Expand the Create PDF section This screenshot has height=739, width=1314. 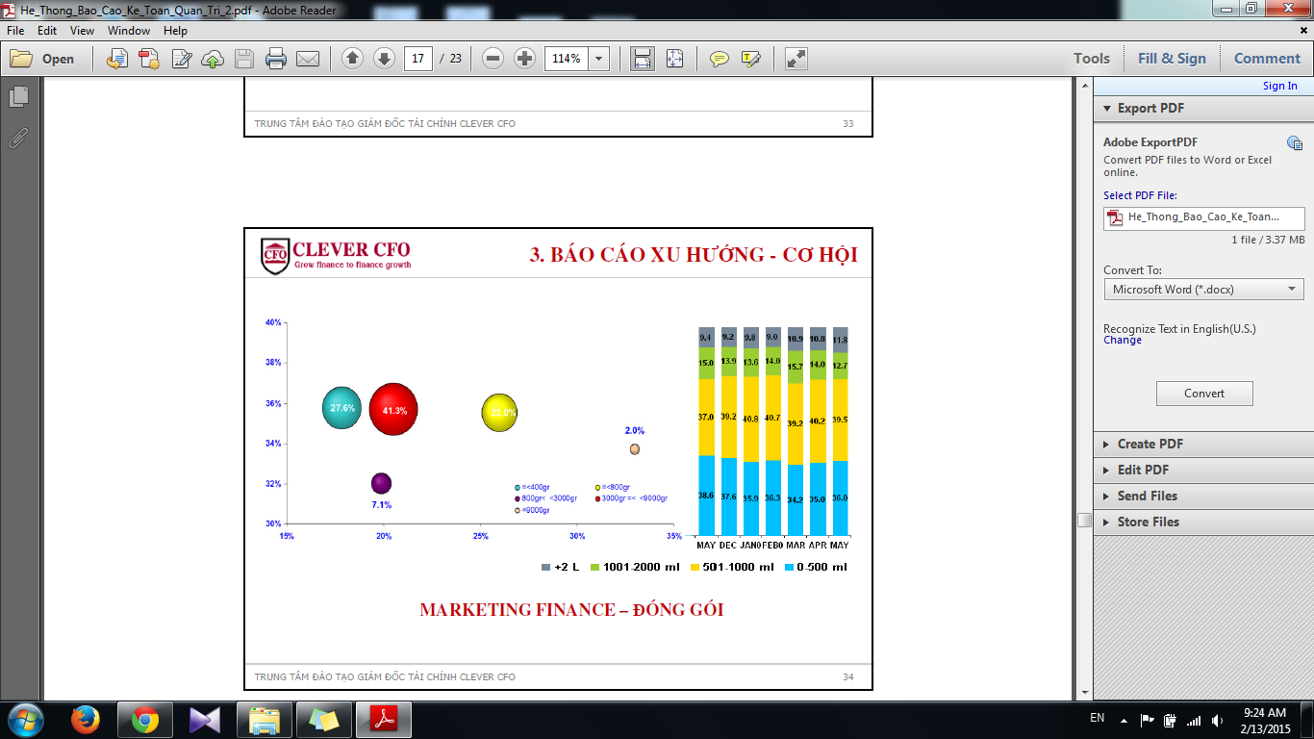coord(1150,444)
